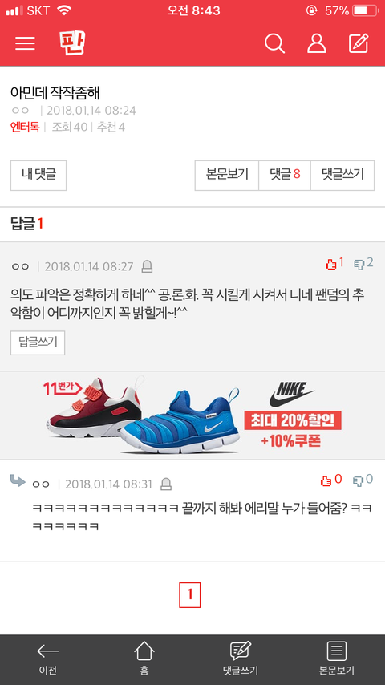
Task: Tap the Nike shoe ad banner
Action: coord(192,415)
